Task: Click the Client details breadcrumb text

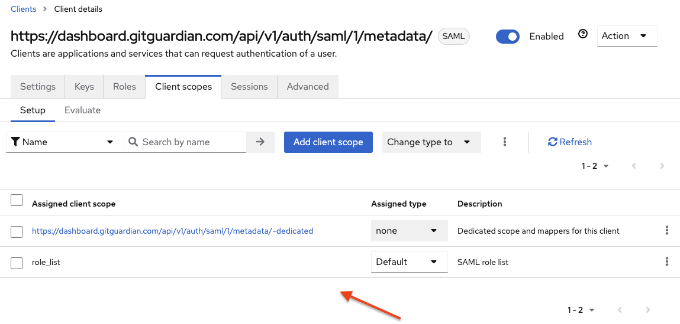Action: pyautogui.click(x=78, y=9)
